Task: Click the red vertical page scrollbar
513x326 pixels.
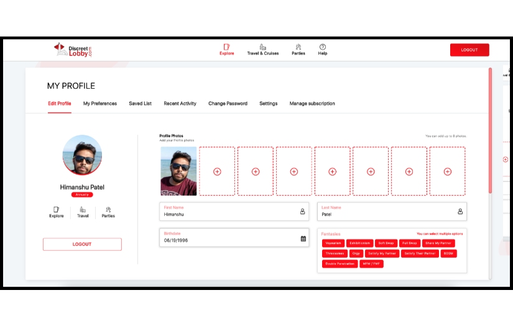Action: tap(490, 130)
